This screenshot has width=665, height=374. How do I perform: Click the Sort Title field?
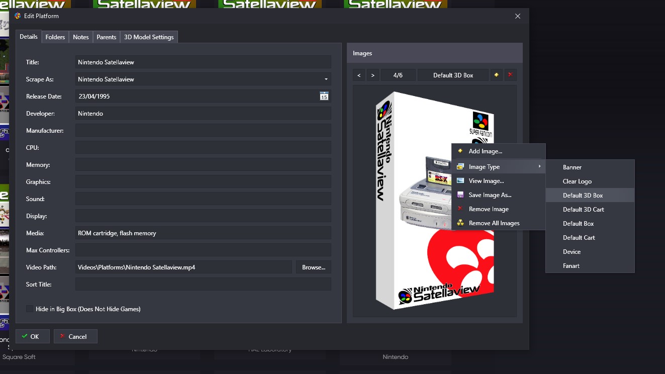click(x=203, y=284)
